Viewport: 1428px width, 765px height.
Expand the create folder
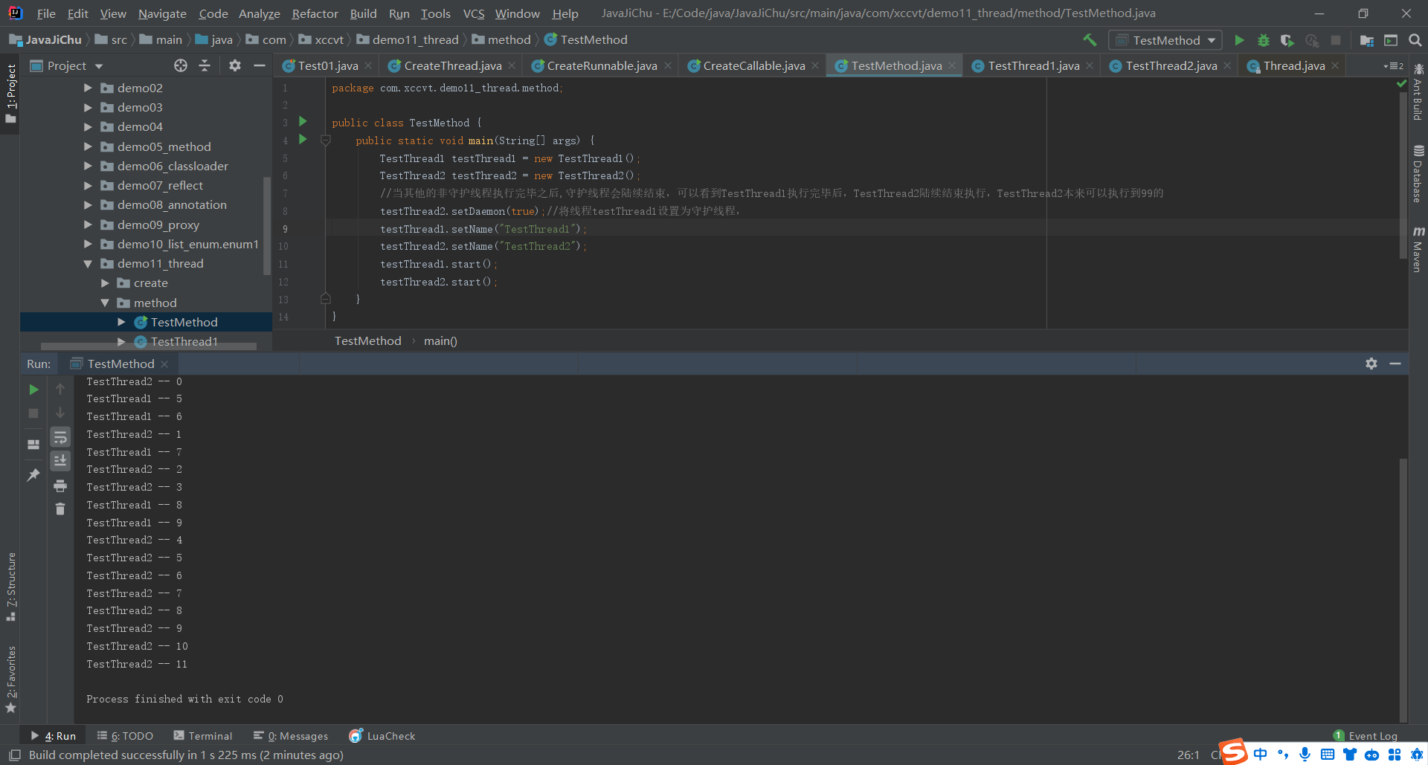click(105, 283)
